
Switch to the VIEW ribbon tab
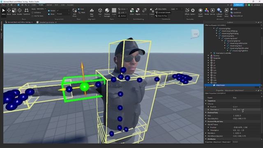click(63, 5)
